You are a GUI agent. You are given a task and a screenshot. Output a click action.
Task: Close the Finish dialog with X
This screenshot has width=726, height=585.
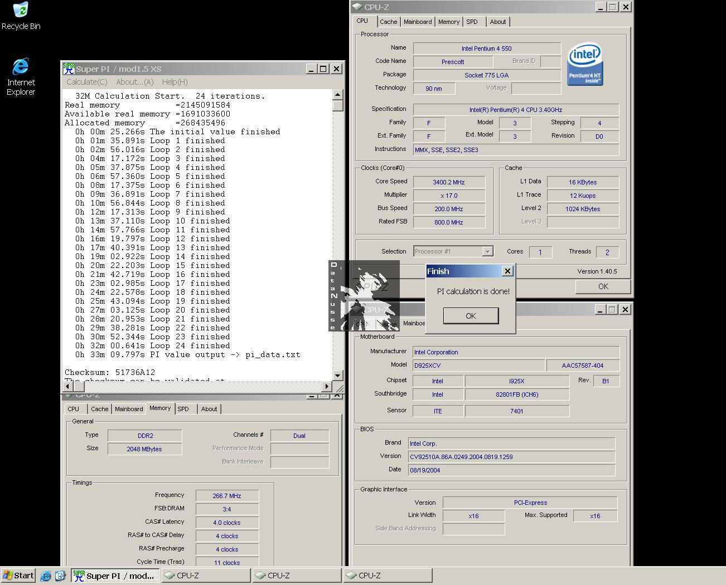pyautogui.click(x=507, y=271)
